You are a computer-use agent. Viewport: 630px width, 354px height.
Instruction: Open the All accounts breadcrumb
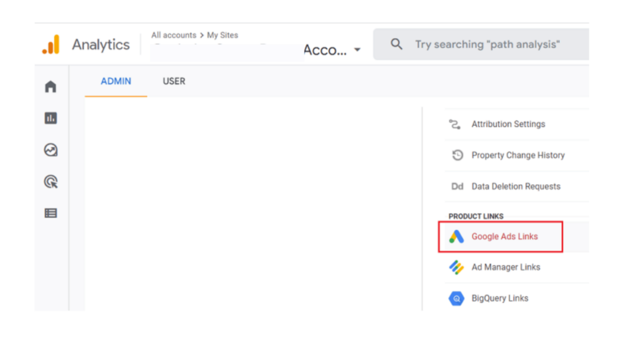(x=173, y=35)
